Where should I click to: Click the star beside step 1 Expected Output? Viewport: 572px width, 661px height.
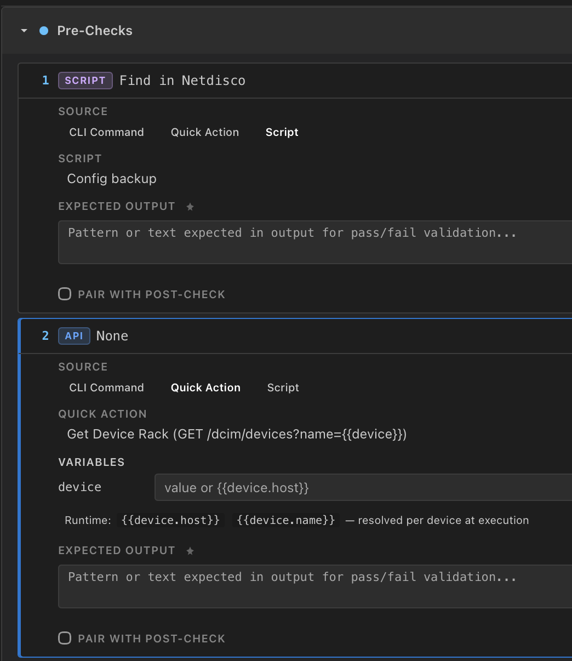coord(190,206)
